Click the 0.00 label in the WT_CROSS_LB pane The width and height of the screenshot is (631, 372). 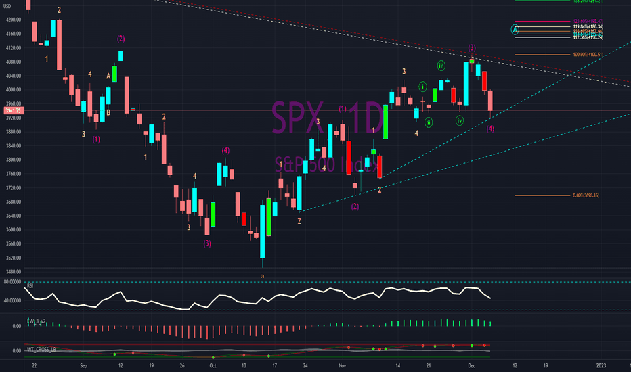[x=16, y=350]
